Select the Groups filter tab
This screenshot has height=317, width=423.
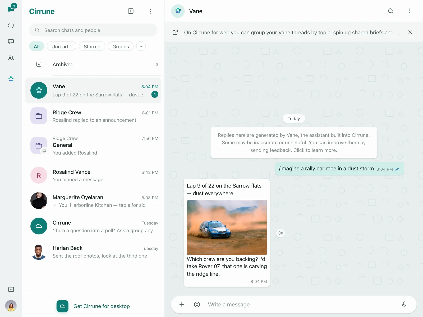pyautogui.click(x=121, y=46)
